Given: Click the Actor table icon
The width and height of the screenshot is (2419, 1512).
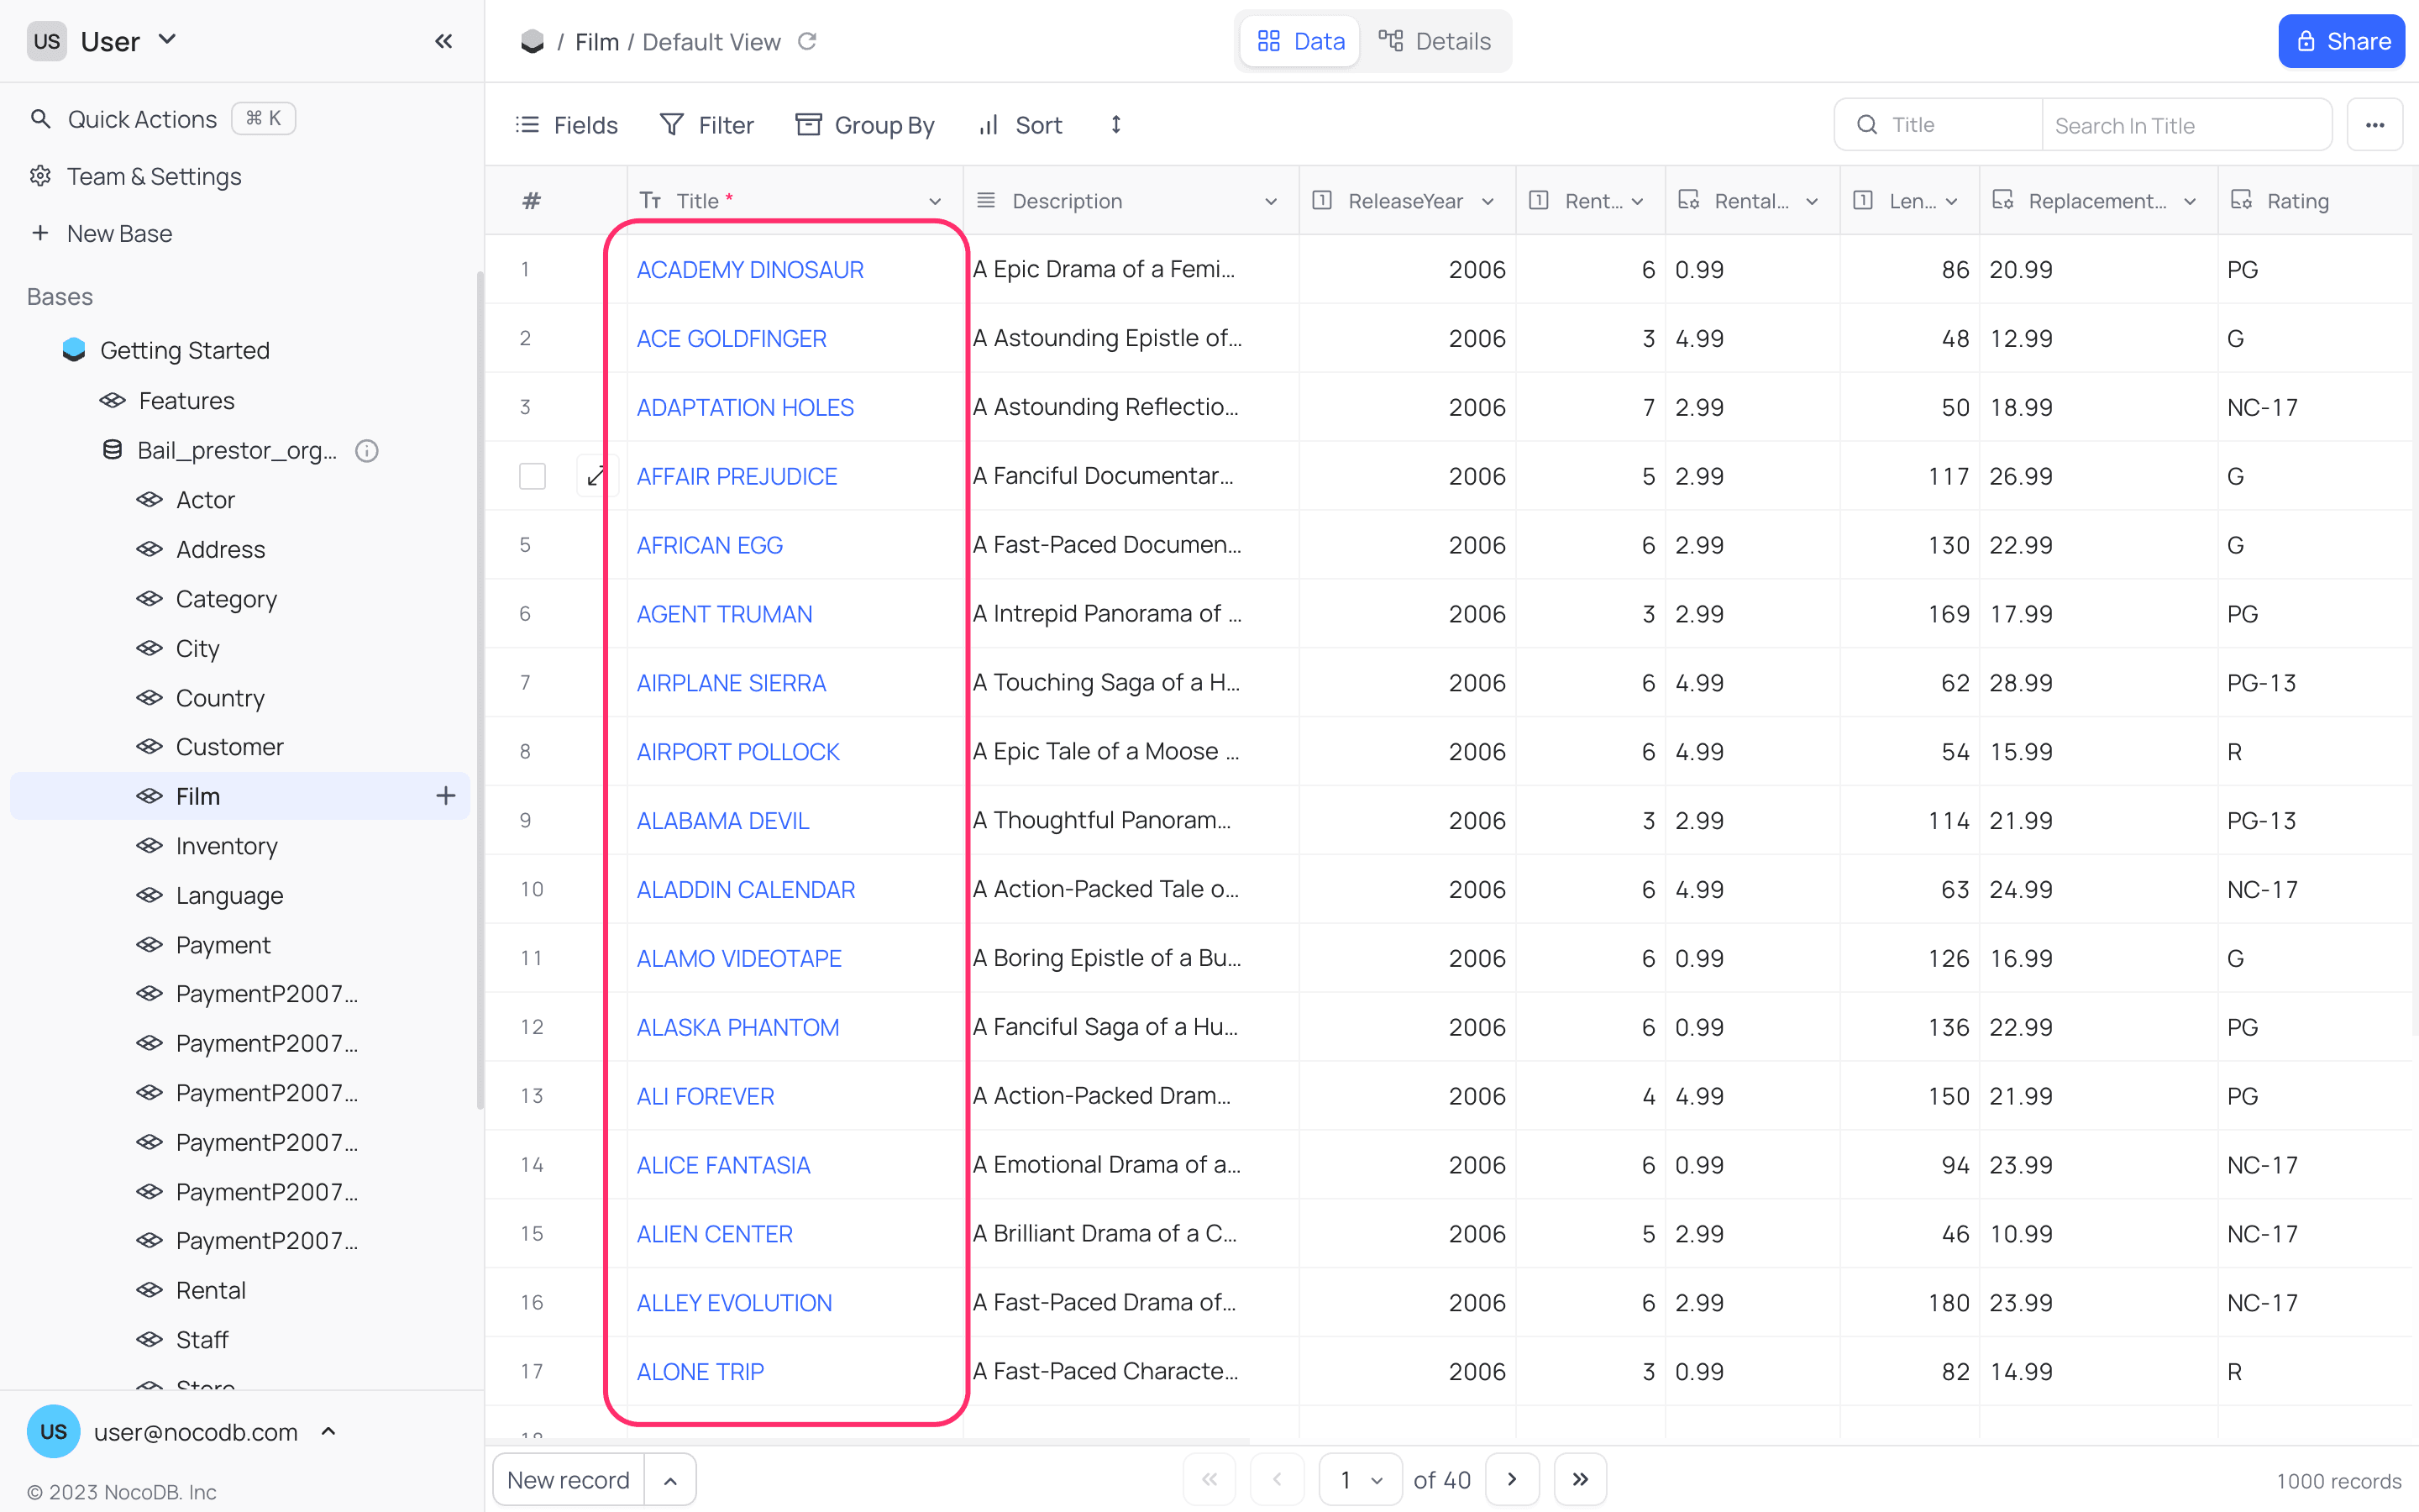Looking at the screenshot, I should point(150,500).
